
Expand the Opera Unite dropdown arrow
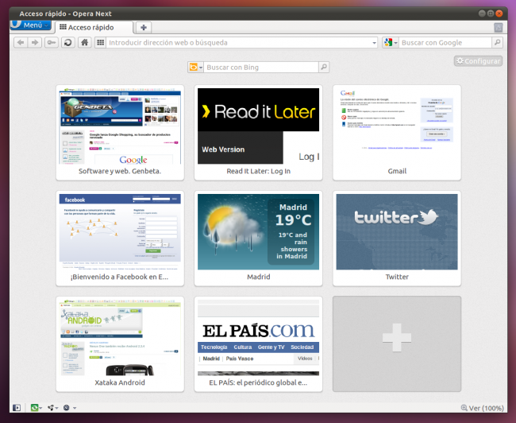(x=56, y=408)
